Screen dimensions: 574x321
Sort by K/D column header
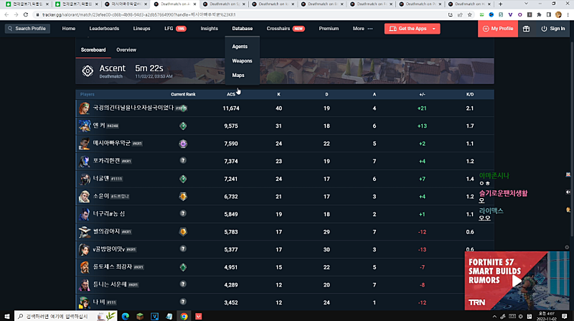click(470, 94)
